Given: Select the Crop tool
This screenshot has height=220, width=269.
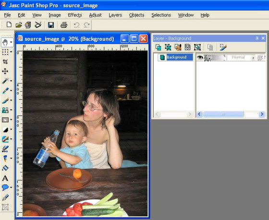Looking at the screenshot, I should pyautogui.click(x=5, y=62).
